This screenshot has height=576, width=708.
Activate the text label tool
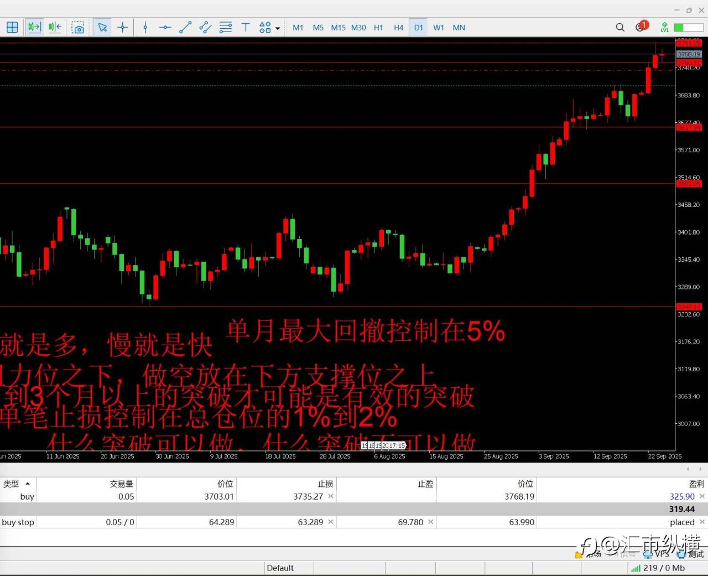[246, 27]
